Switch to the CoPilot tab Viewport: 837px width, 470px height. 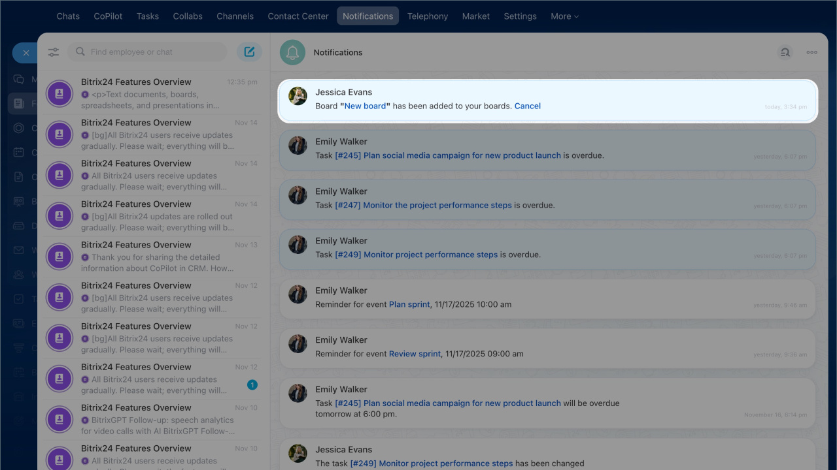coord(108,16)
